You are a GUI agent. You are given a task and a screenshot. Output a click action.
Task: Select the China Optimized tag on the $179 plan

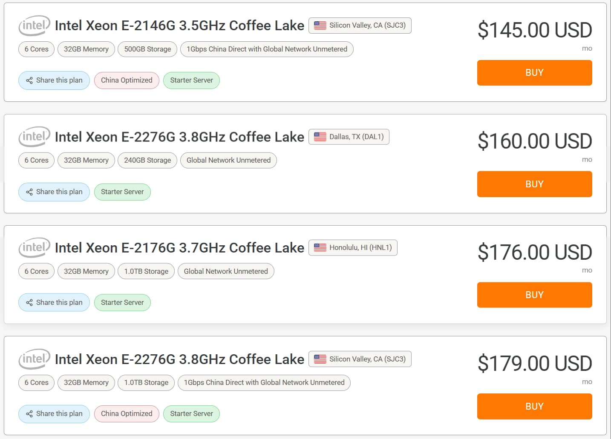tap(127, 414)
